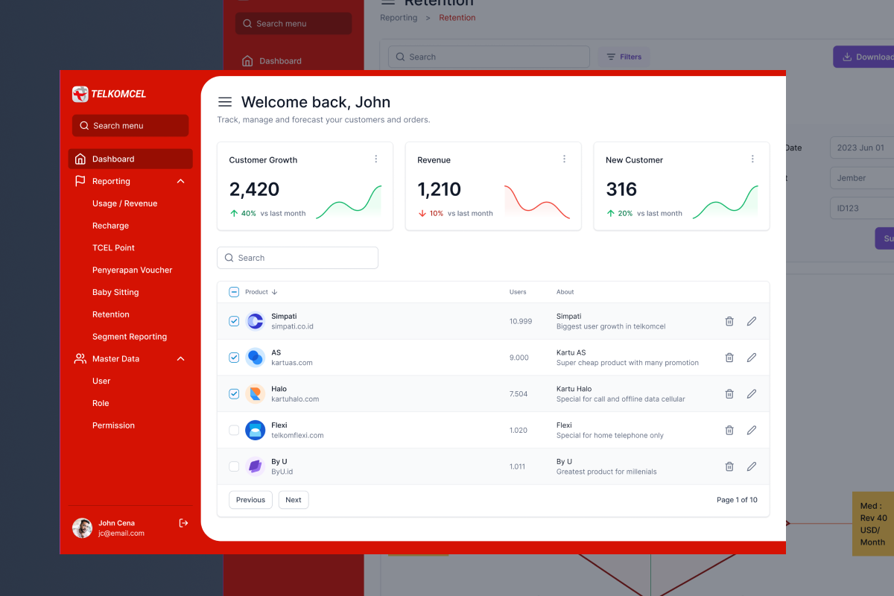894x596 pixels.
Task: Click the Previous pagination button
Action: [250, 500]
